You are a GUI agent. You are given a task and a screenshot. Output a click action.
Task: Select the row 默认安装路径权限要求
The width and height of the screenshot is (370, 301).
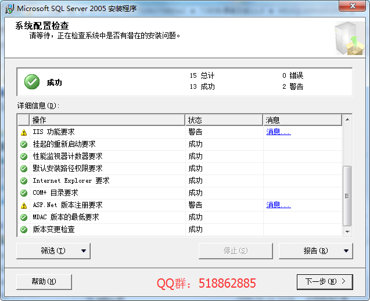180,169
